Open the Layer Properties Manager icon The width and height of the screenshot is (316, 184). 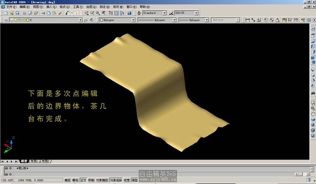click(6, 20)
